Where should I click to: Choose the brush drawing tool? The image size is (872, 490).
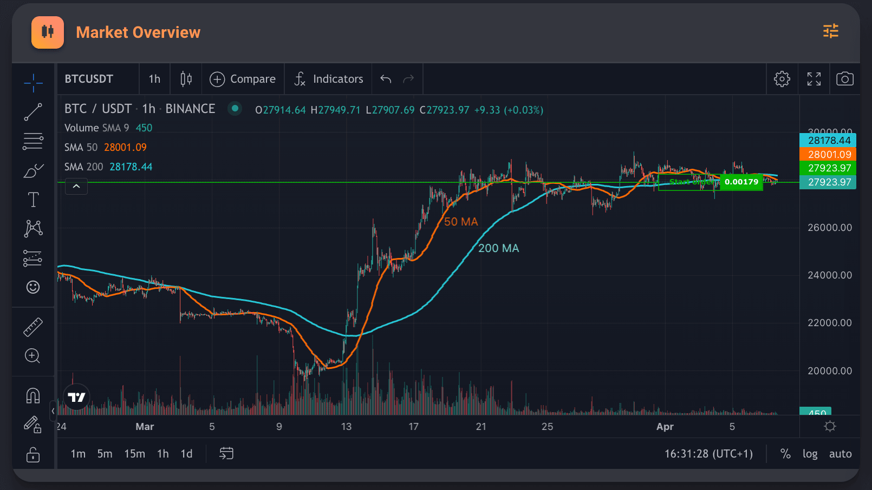pyautogui.click(x=33, y=171)
